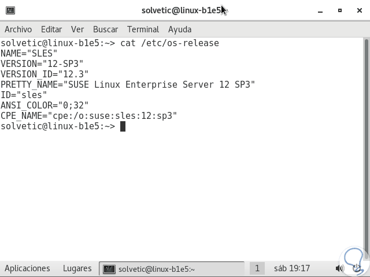Open the Ver menu
The width and height of the screenshot is (370, 277).
point(77,29)
